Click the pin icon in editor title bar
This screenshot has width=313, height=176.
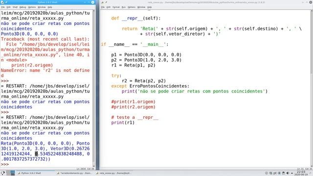(106, 2)
